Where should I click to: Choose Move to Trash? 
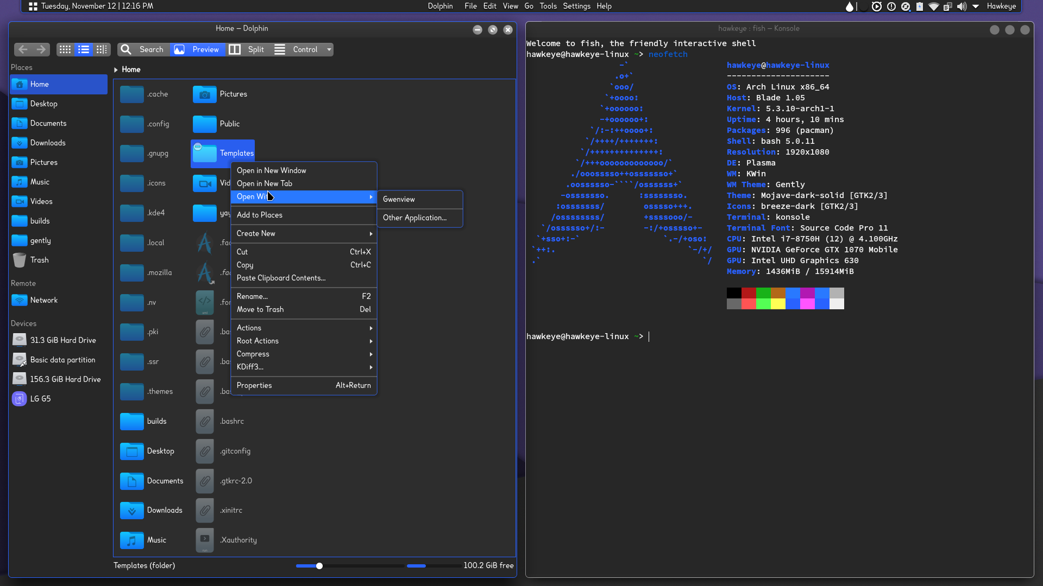coord(304,309)
